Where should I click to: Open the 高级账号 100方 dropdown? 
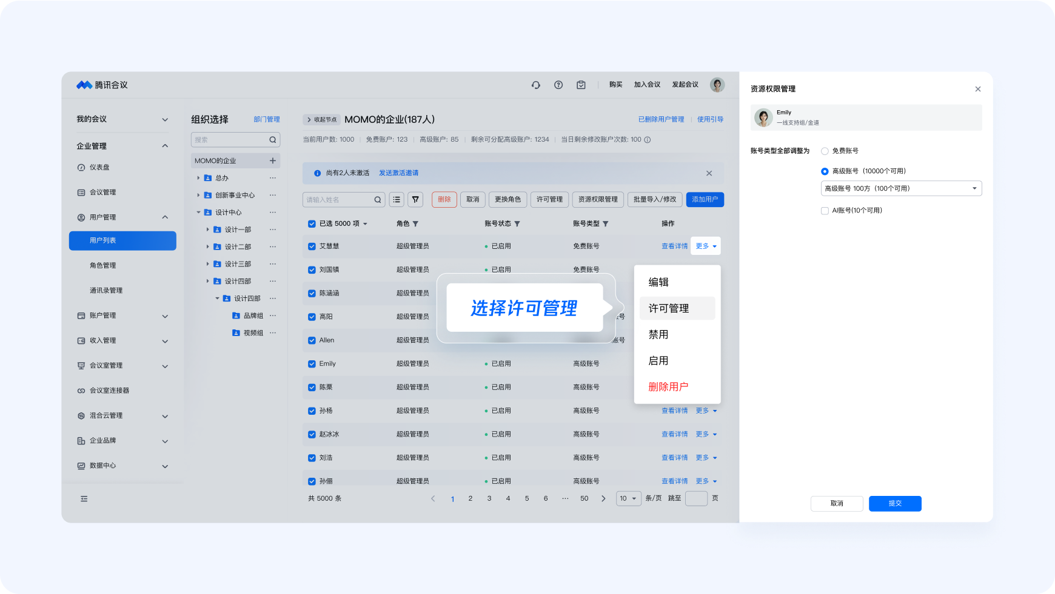point(901,189)
